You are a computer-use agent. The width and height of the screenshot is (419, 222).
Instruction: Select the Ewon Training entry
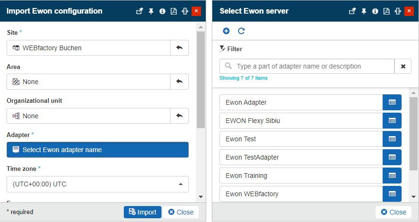tap(301, 176)
